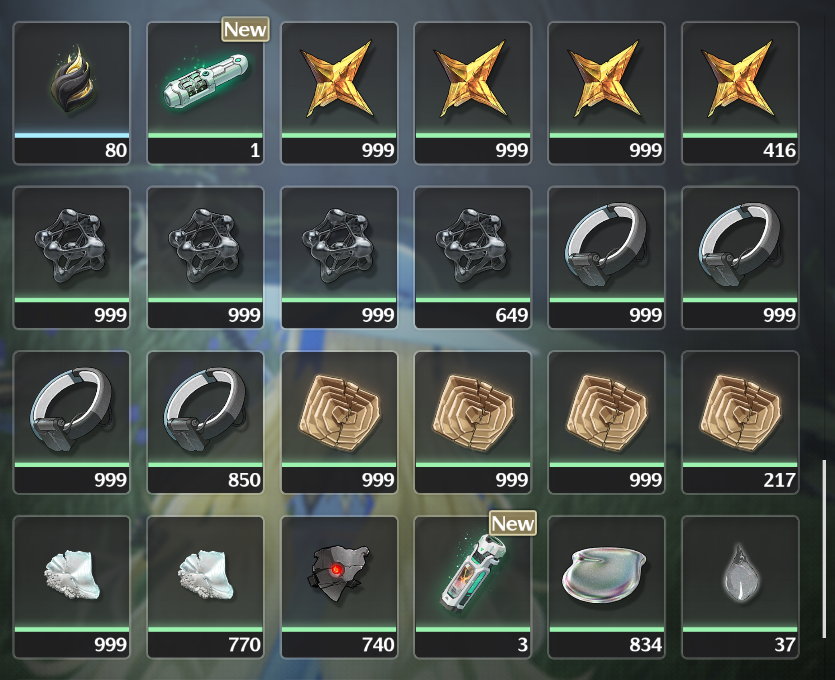Image resolution: width=835 pixels, height=680 pixels.
Task: Pick the first tan spiral shell item
Action: click(x=339, y=423)
